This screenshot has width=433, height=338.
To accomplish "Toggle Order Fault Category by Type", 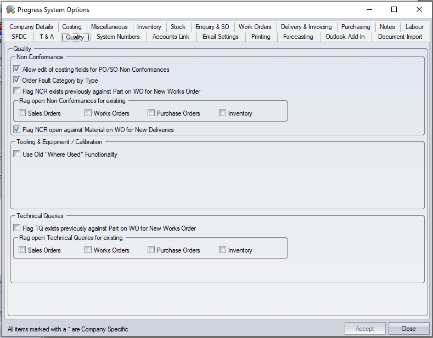I will (x=17, y=81).
